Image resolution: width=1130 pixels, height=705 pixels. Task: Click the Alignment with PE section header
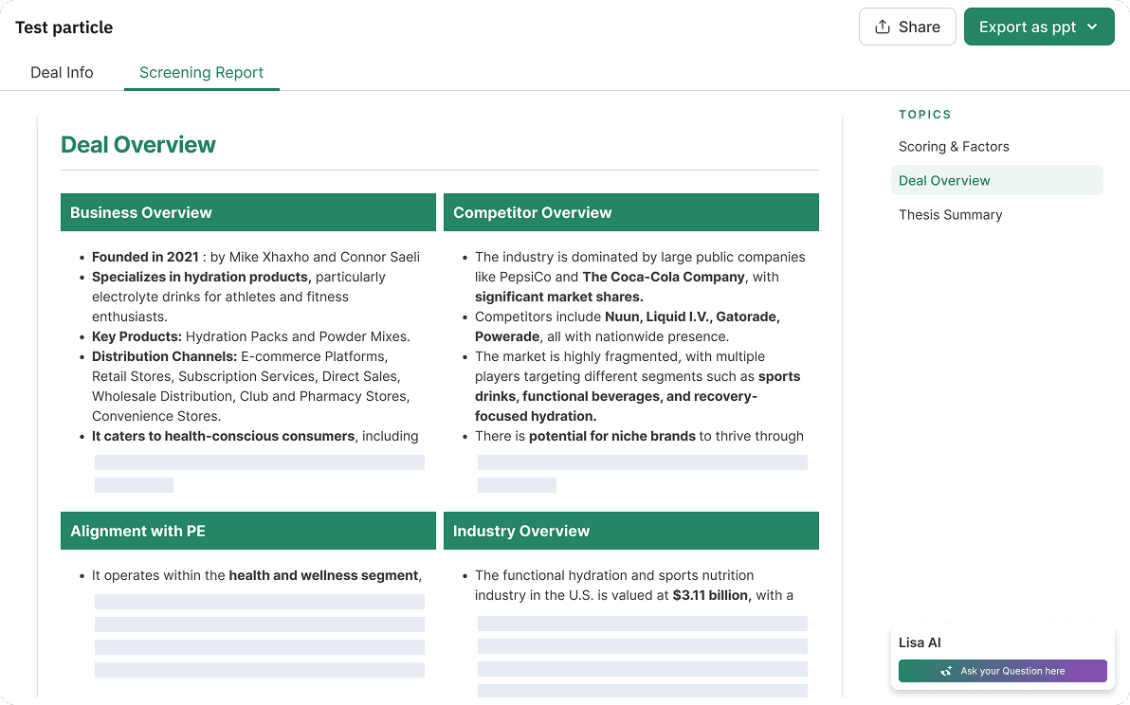coord(248,531)
